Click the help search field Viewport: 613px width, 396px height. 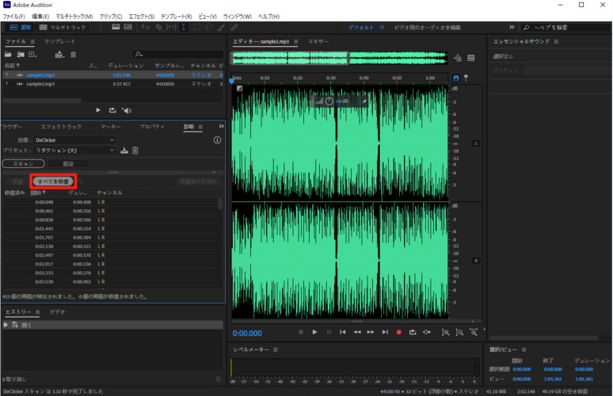(x=565, y=27)
